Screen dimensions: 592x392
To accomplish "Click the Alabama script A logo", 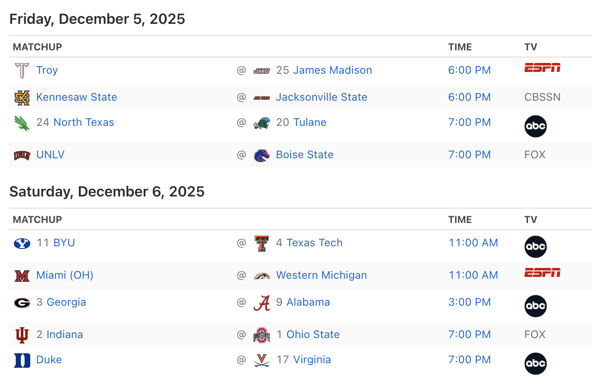I will tap(261, 303).
